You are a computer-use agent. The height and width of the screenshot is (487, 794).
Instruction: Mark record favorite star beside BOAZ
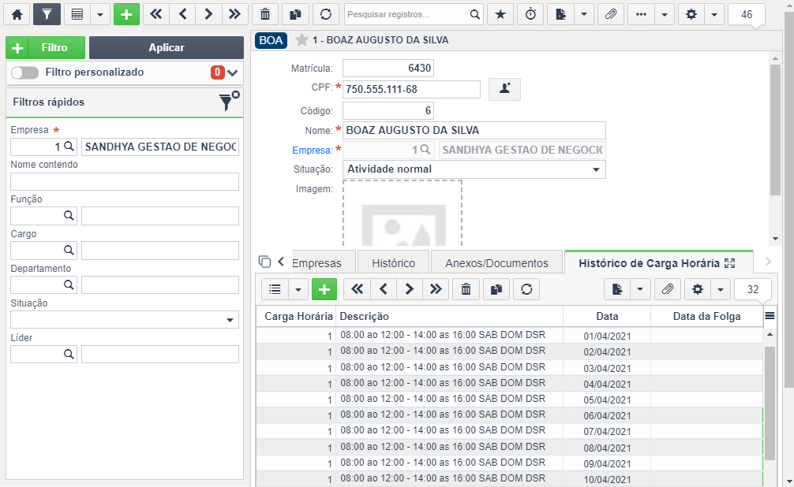[x=301, y=39]
